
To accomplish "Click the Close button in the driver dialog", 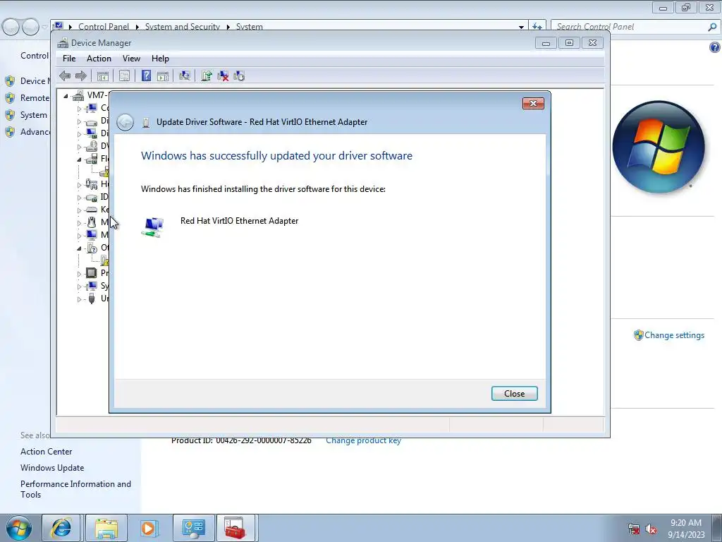I will 514,394.
